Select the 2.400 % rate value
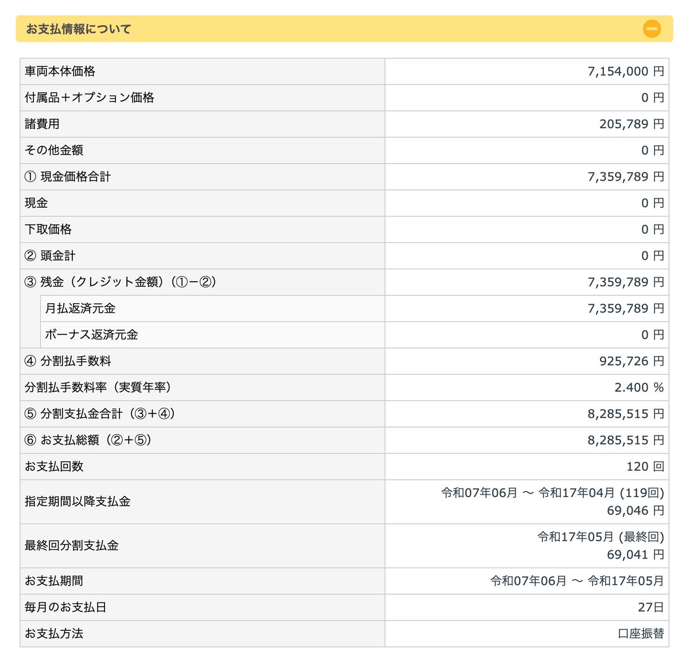Screen dimensions: 689x663 [x=639, y=387]
